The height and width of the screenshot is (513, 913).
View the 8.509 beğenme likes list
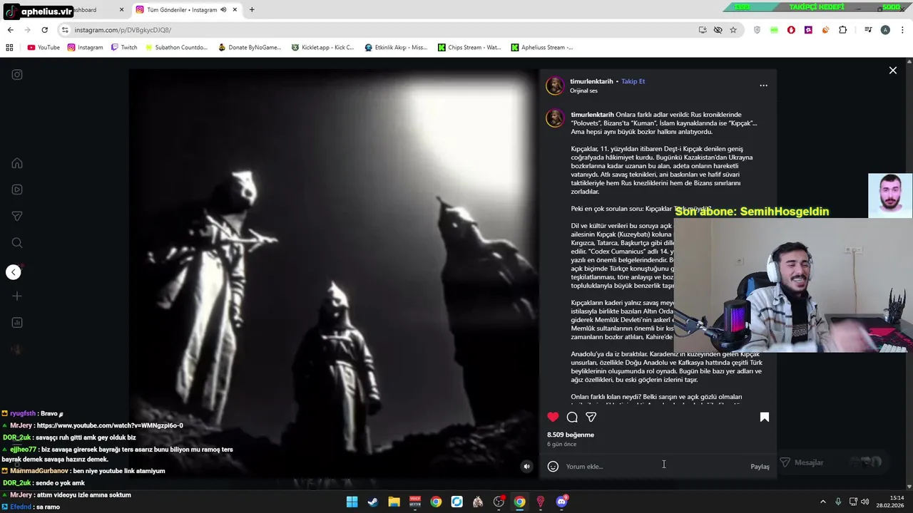point(571,435)
